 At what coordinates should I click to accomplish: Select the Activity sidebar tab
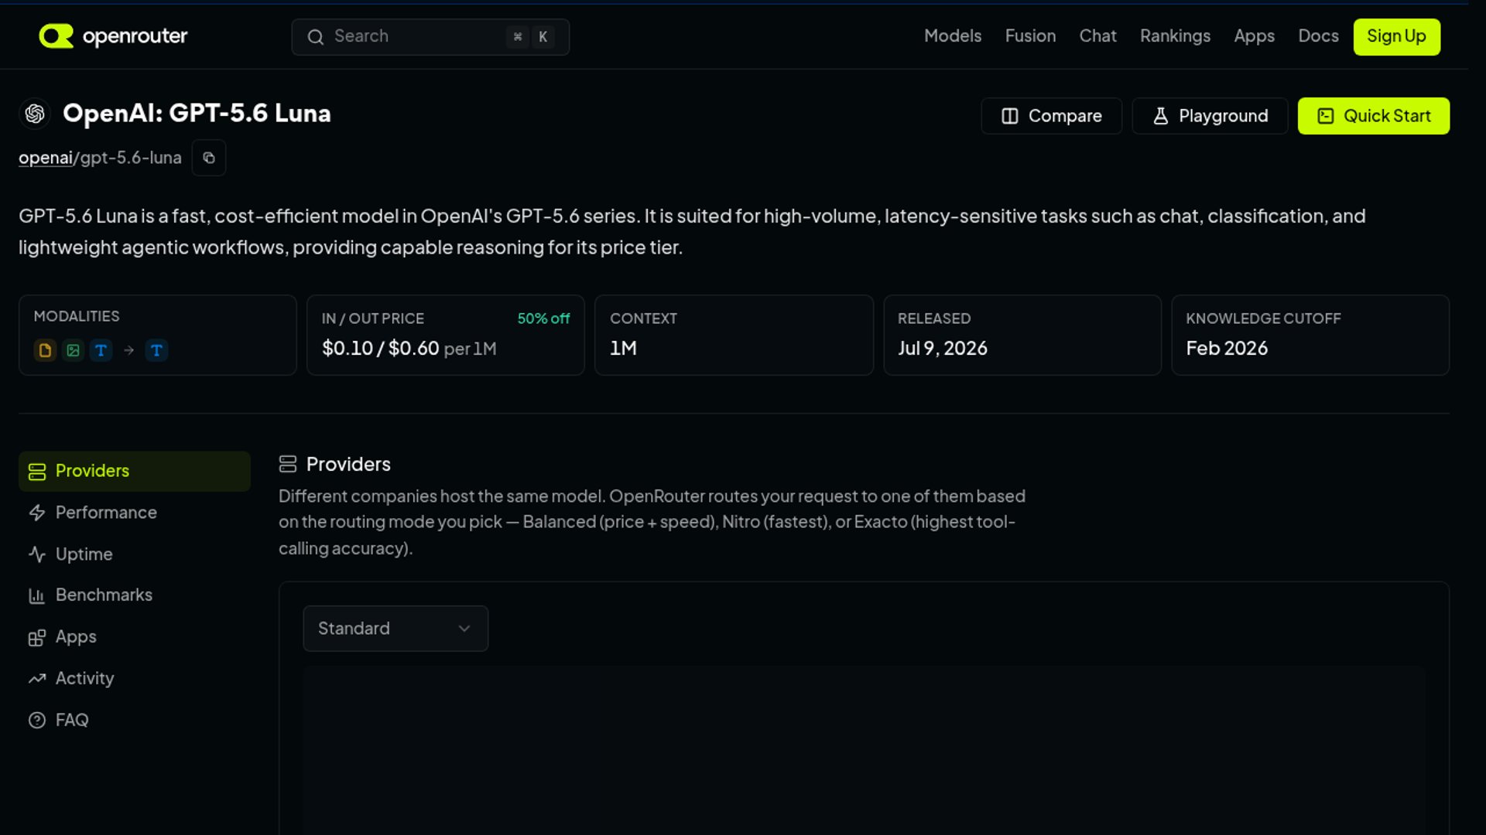[135, 679]
